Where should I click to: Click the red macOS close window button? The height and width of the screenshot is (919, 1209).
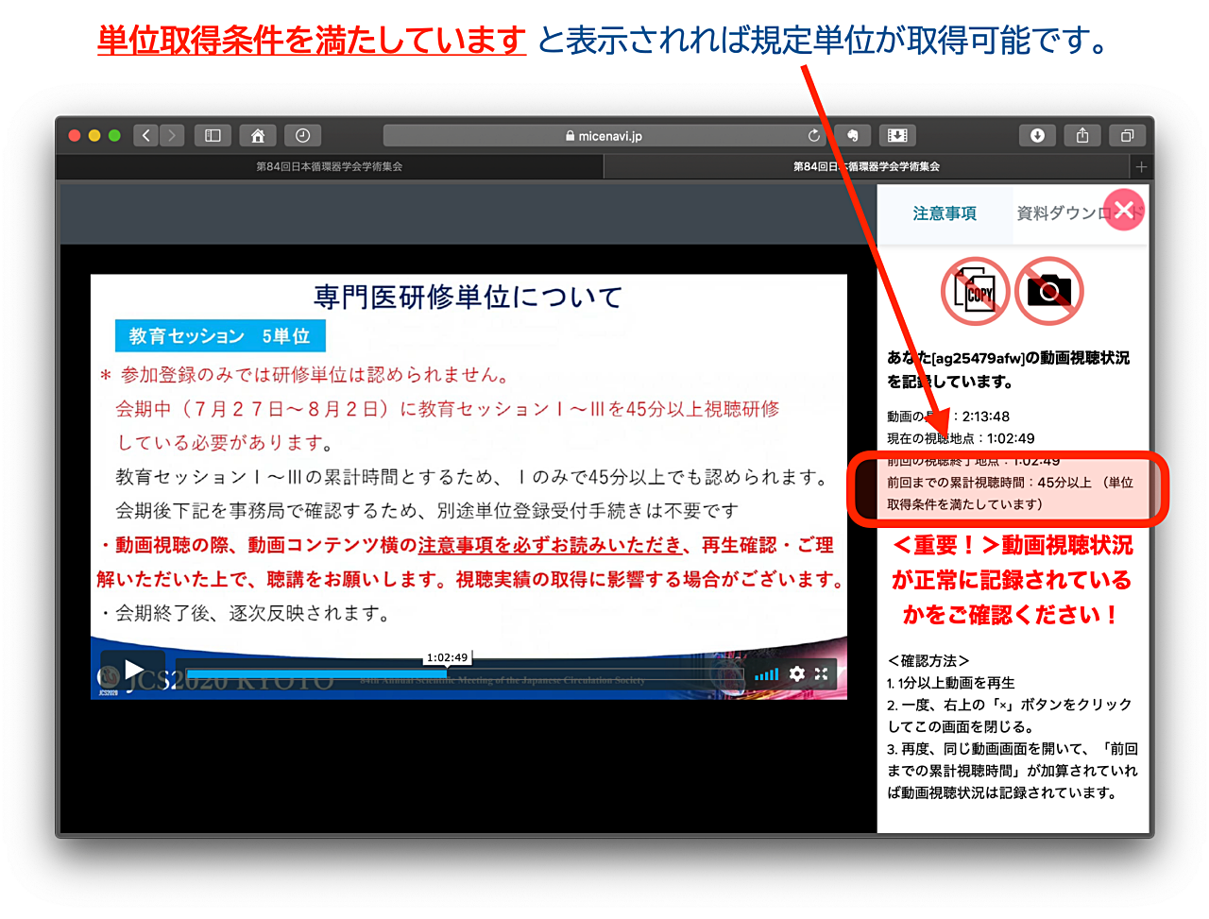point(75,136)
